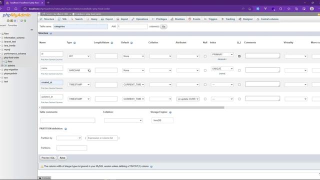Open the Triggers tab

coord(211,19)
